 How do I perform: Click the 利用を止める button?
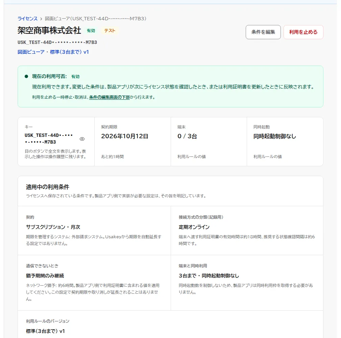[303, 32]
